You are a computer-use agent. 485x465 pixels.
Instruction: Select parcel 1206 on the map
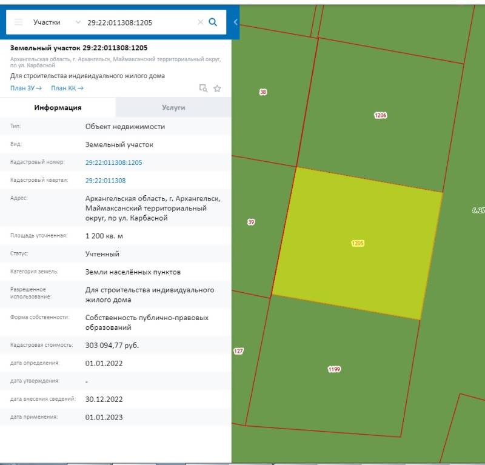point(380,115)
